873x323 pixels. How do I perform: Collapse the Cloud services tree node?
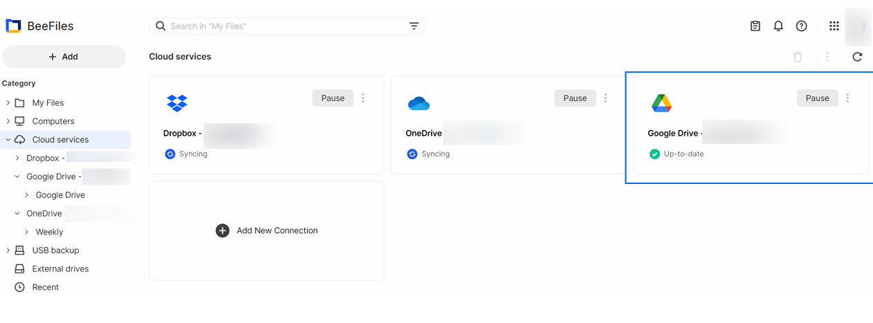8,140
